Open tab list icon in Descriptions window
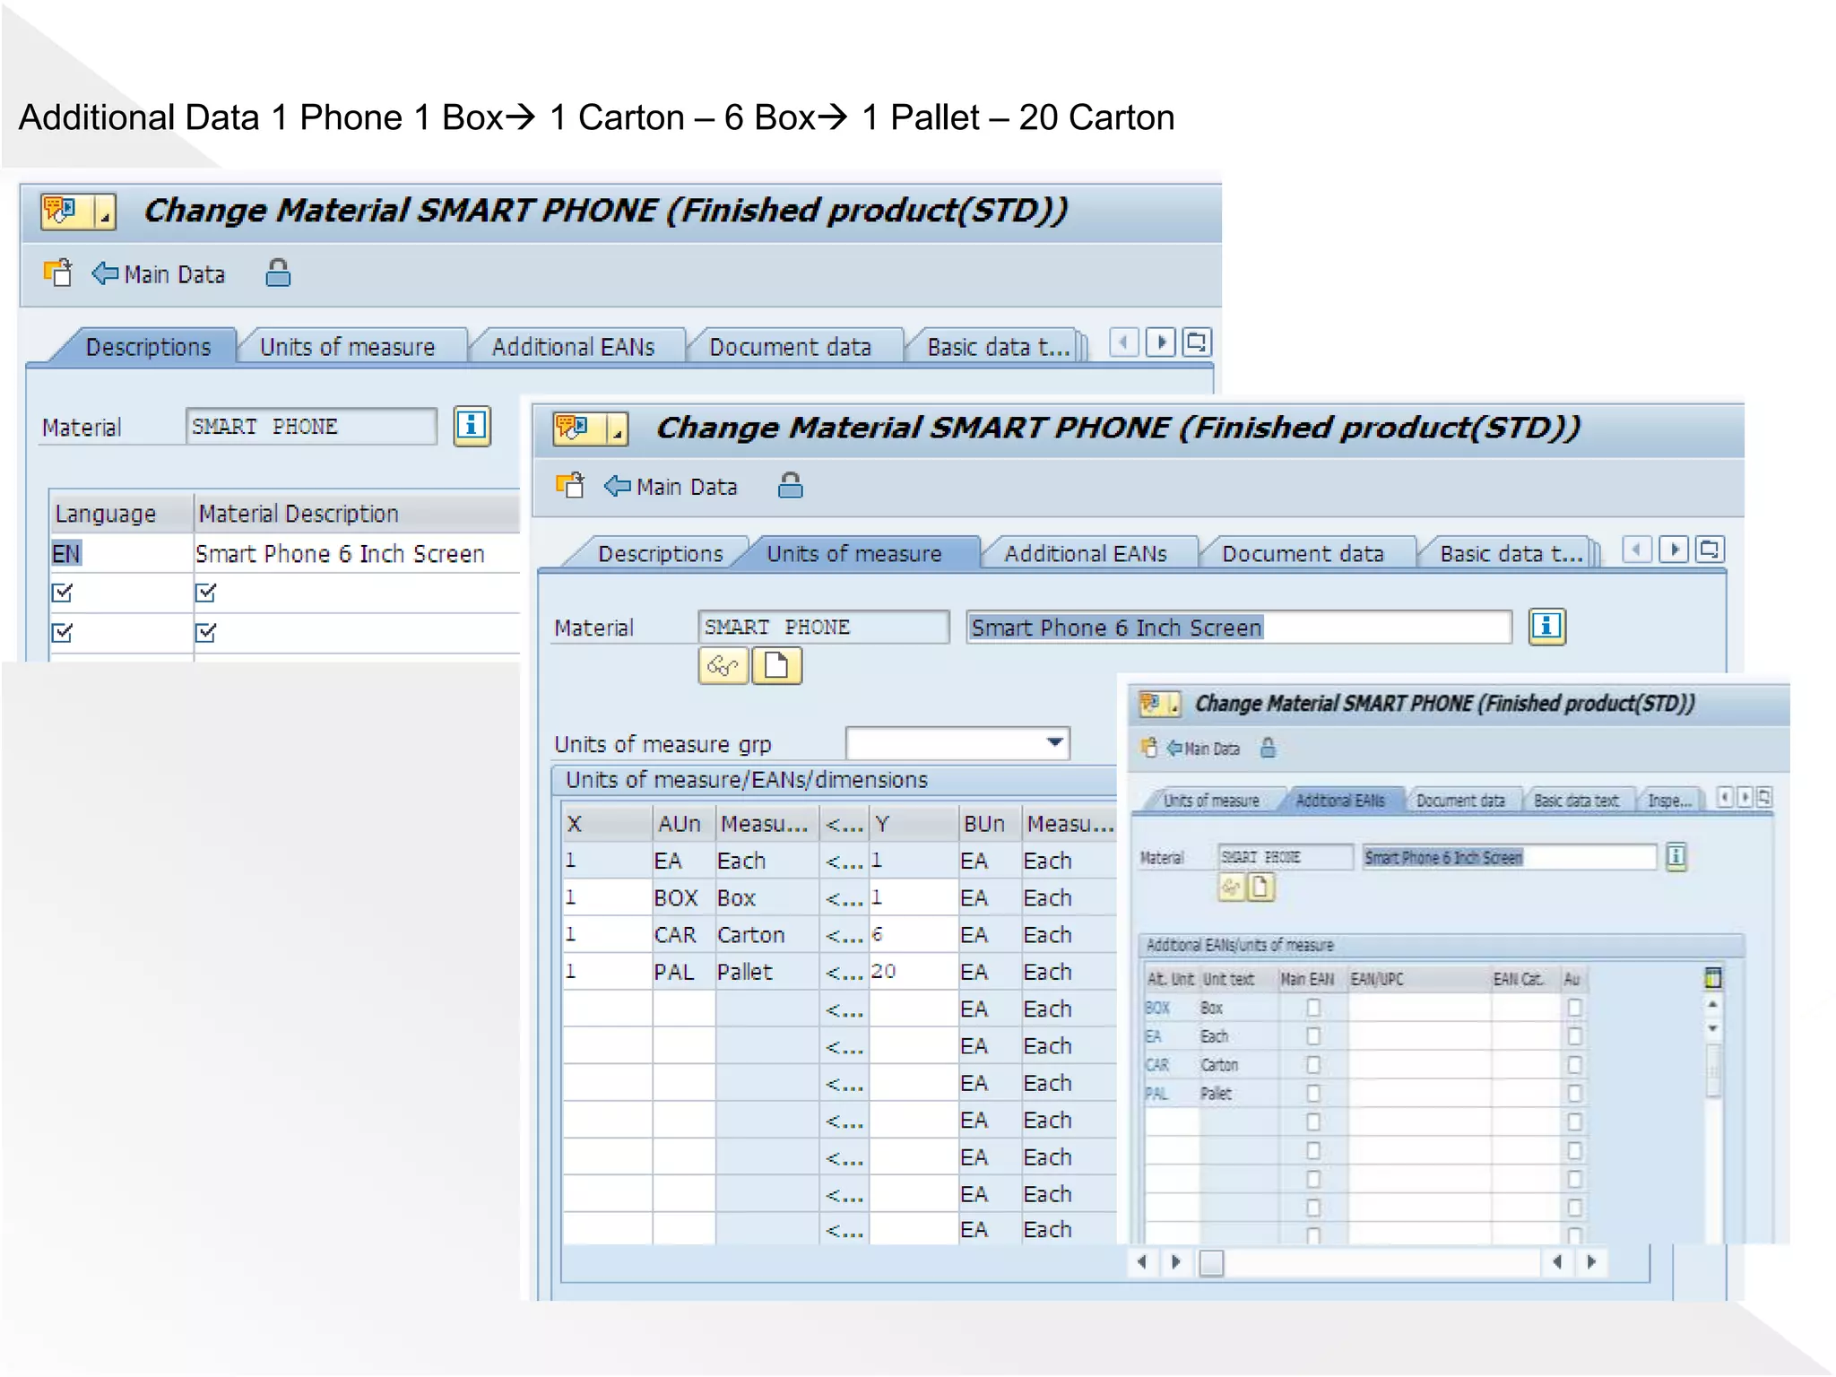Viewport: 1836px width, 1377px height. [1197, 342]
